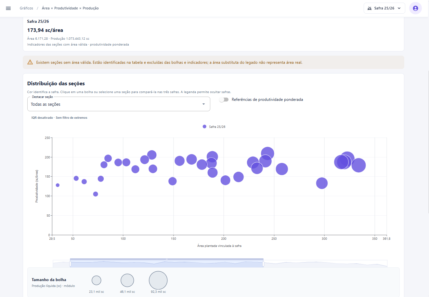
Task: Click the Tamanho da bolha label
Action: click(49, 280)
